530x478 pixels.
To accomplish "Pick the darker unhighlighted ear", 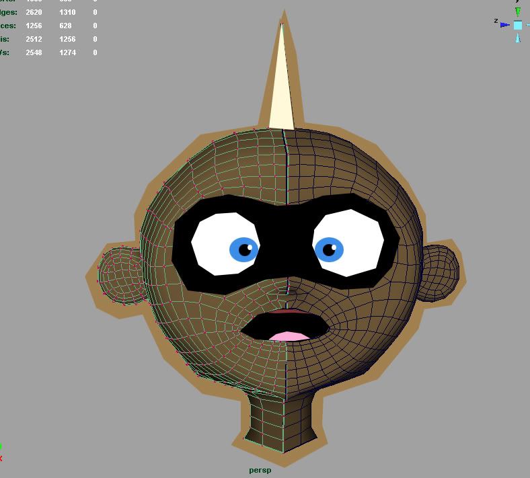I will (439, 272).
